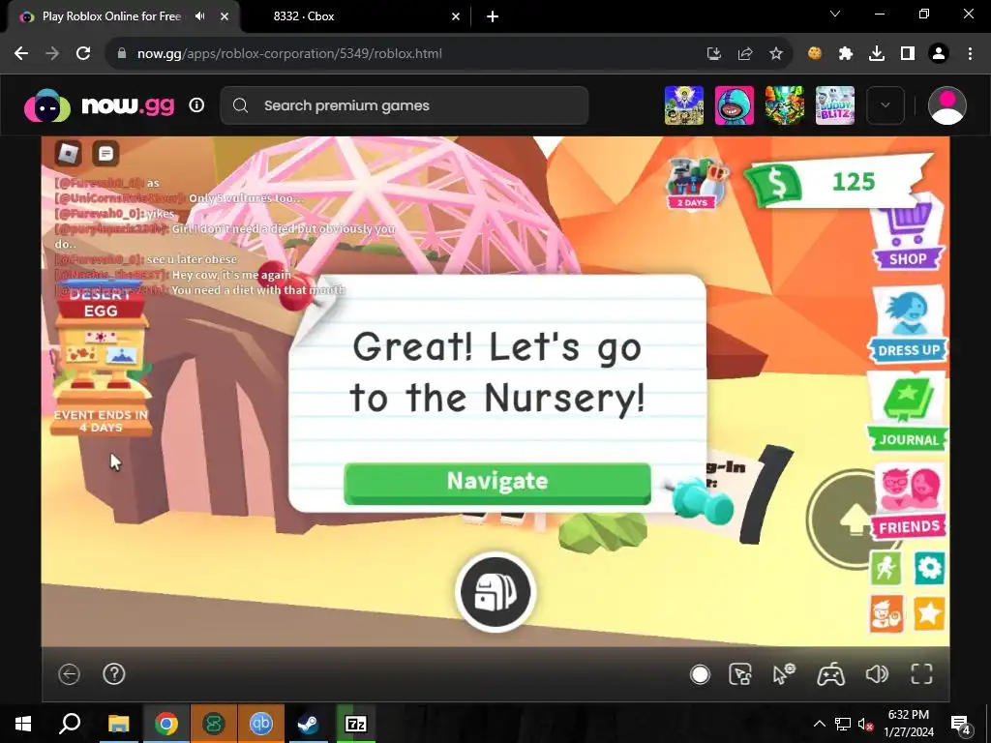The height and width of the screenshot is (743, 991).
Task: Click the Search premium games field
Action: tap(405, 105)
